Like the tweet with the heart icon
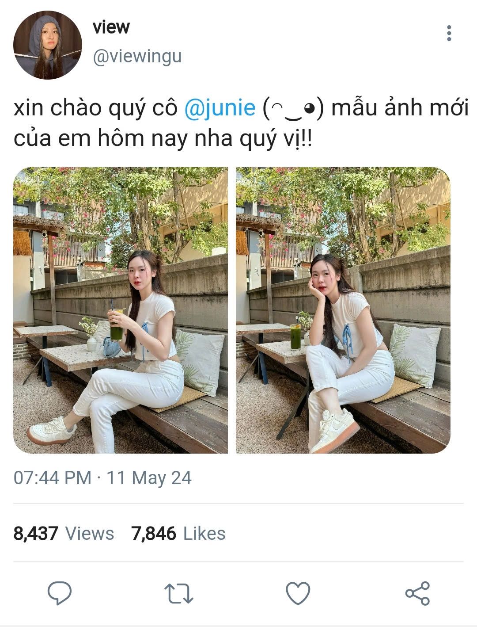 [298, 593]
